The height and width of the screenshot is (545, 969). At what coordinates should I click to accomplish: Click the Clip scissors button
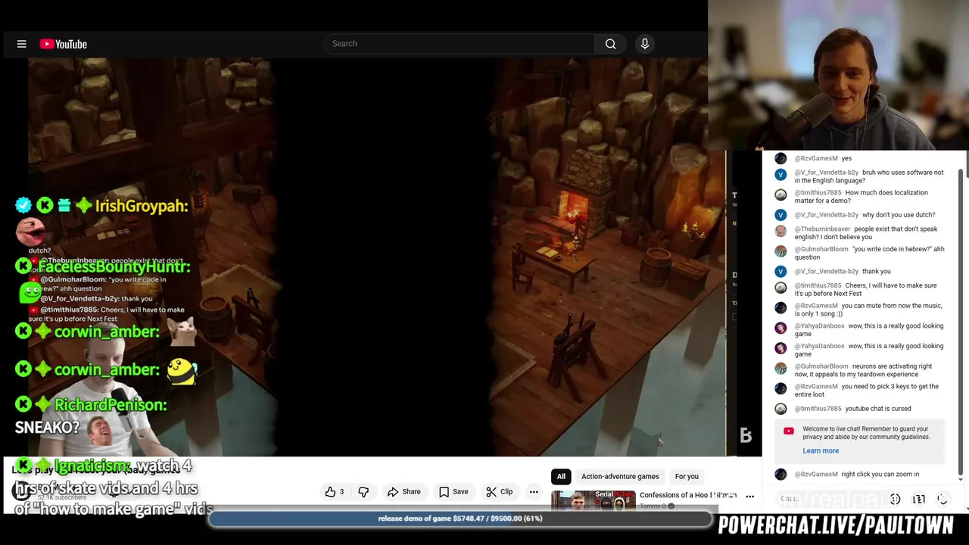pyautogui.click(x=499, y=492)
